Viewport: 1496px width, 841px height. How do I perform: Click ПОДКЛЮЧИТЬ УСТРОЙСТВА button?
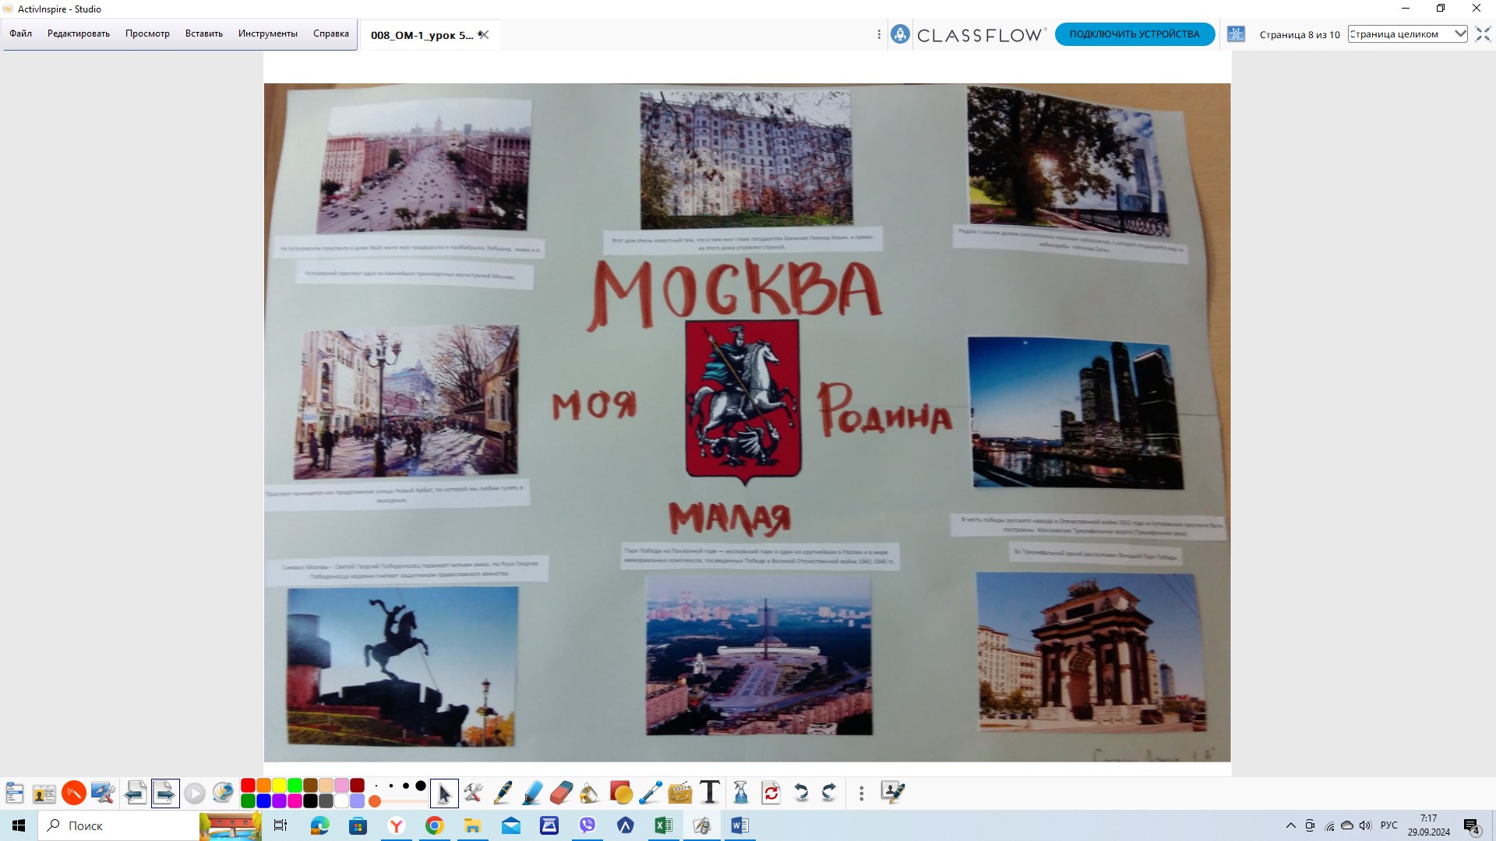[x=1134, y=34]
